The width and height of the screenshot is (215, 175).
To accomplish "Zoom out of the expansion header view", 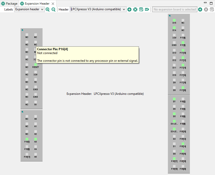I will 54,9.
